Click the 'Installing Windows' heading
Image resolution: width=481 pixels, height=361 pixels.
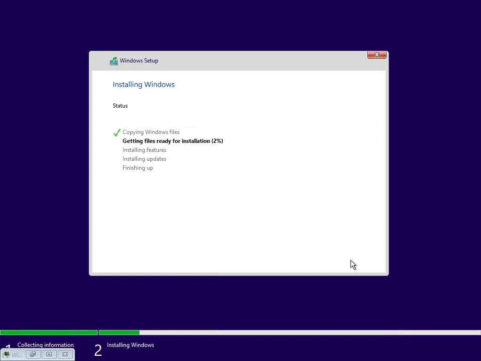(144, 85)
